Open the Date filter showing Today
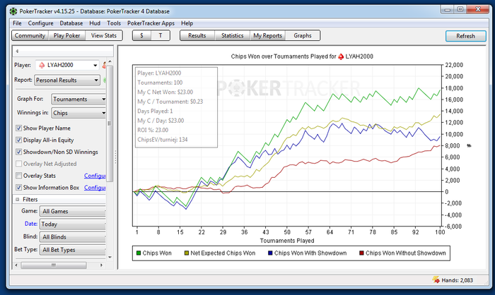 73,224
